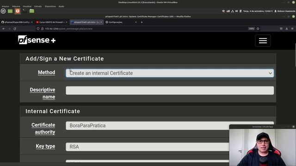This screenshot has width=296, height=166.
Task: Go back with the Firefox back arrow
Action: 4,29
